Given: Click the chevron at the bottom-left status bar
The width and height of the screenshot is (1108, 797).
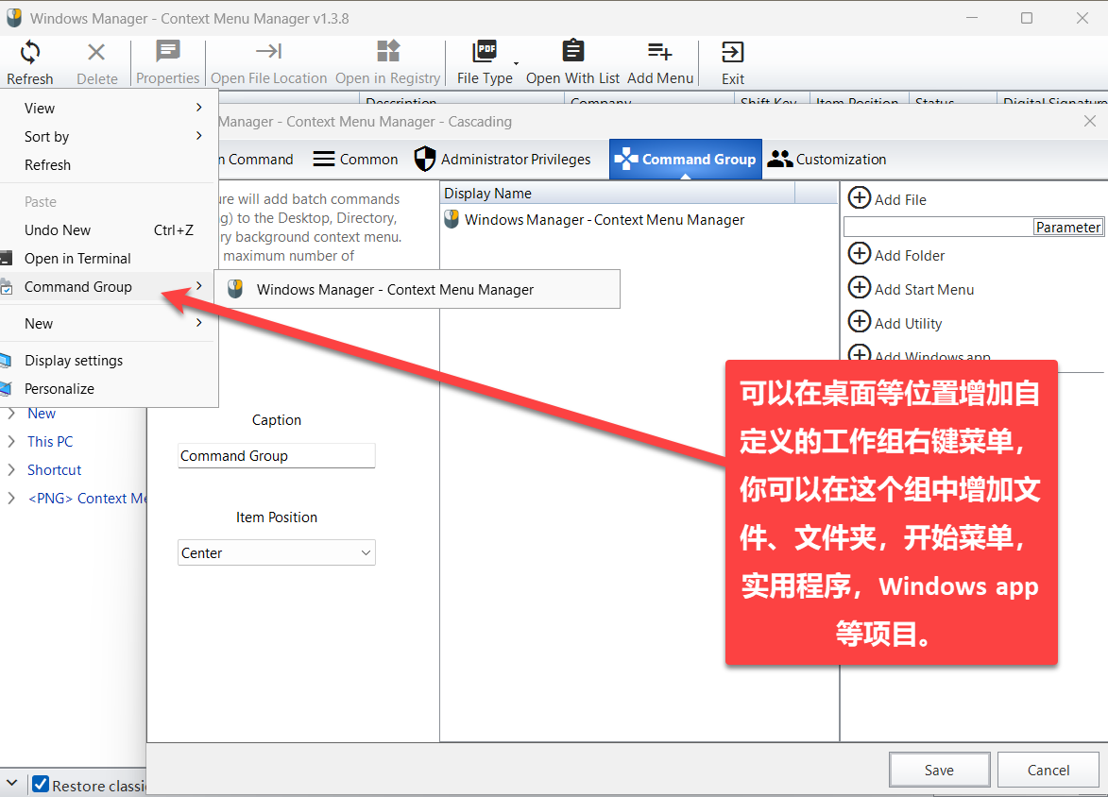Looking at the screenshot, I should [12, 783].
